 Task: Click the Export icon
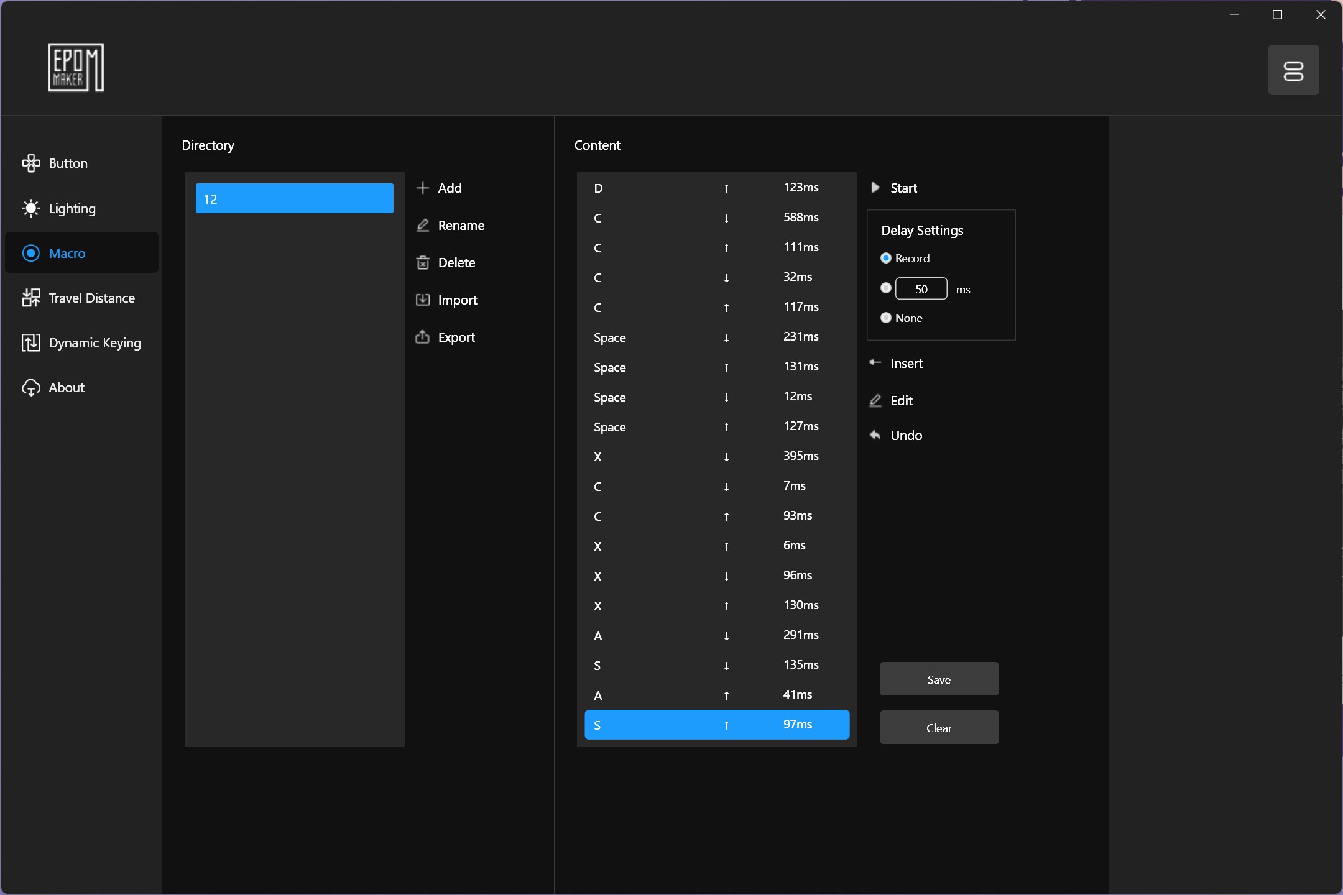(423, 337)
